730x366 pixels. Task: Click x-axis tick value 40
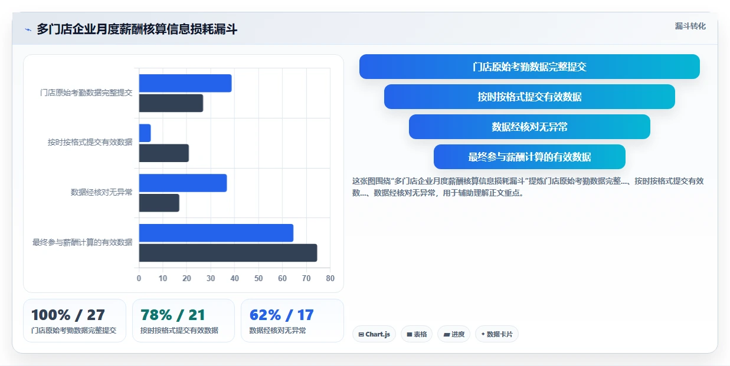coord(235,278)
